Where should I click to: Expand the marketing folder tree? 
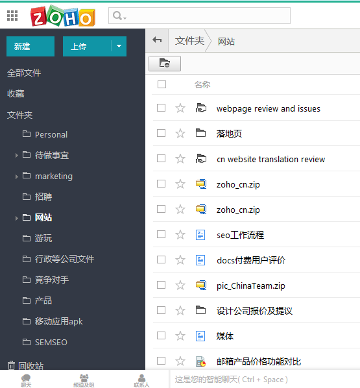(x=17, y=176)
